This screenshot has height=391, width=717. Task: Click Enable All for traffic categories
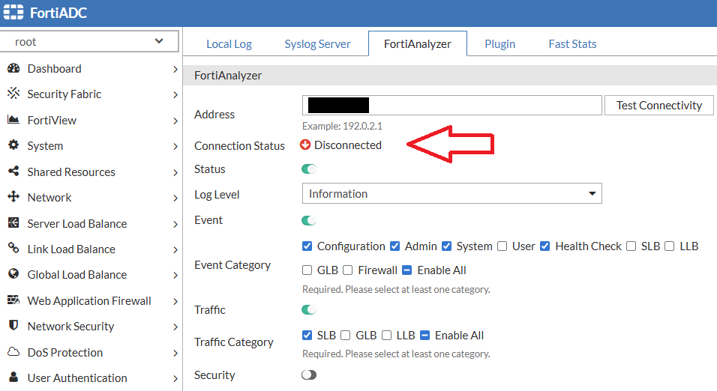click(424, 336)
